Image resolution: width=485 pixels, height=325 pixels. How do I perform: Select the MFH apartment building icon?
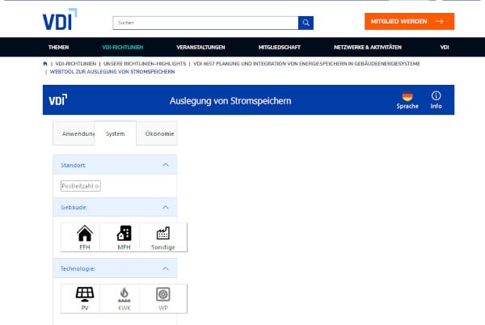[x=124, y=236]
